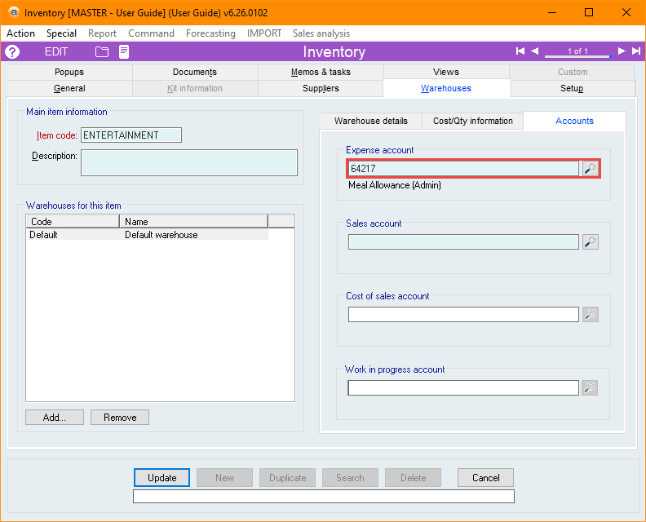646x522 pixels.
Task: Click the Update button
Action: (162, 477)
